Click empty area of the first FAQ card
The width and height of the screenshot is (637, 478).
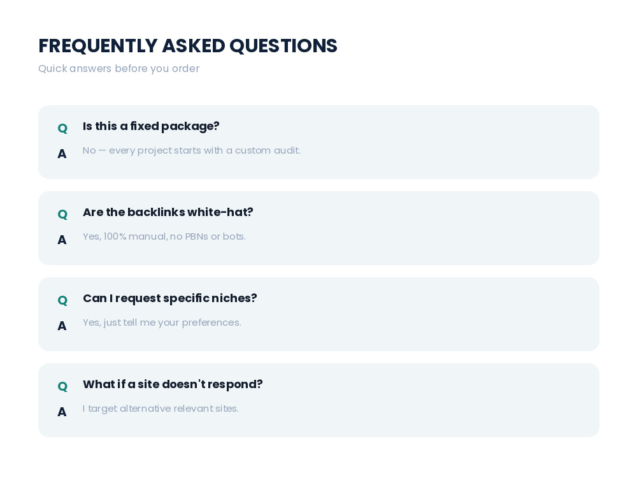coord(447,142)
